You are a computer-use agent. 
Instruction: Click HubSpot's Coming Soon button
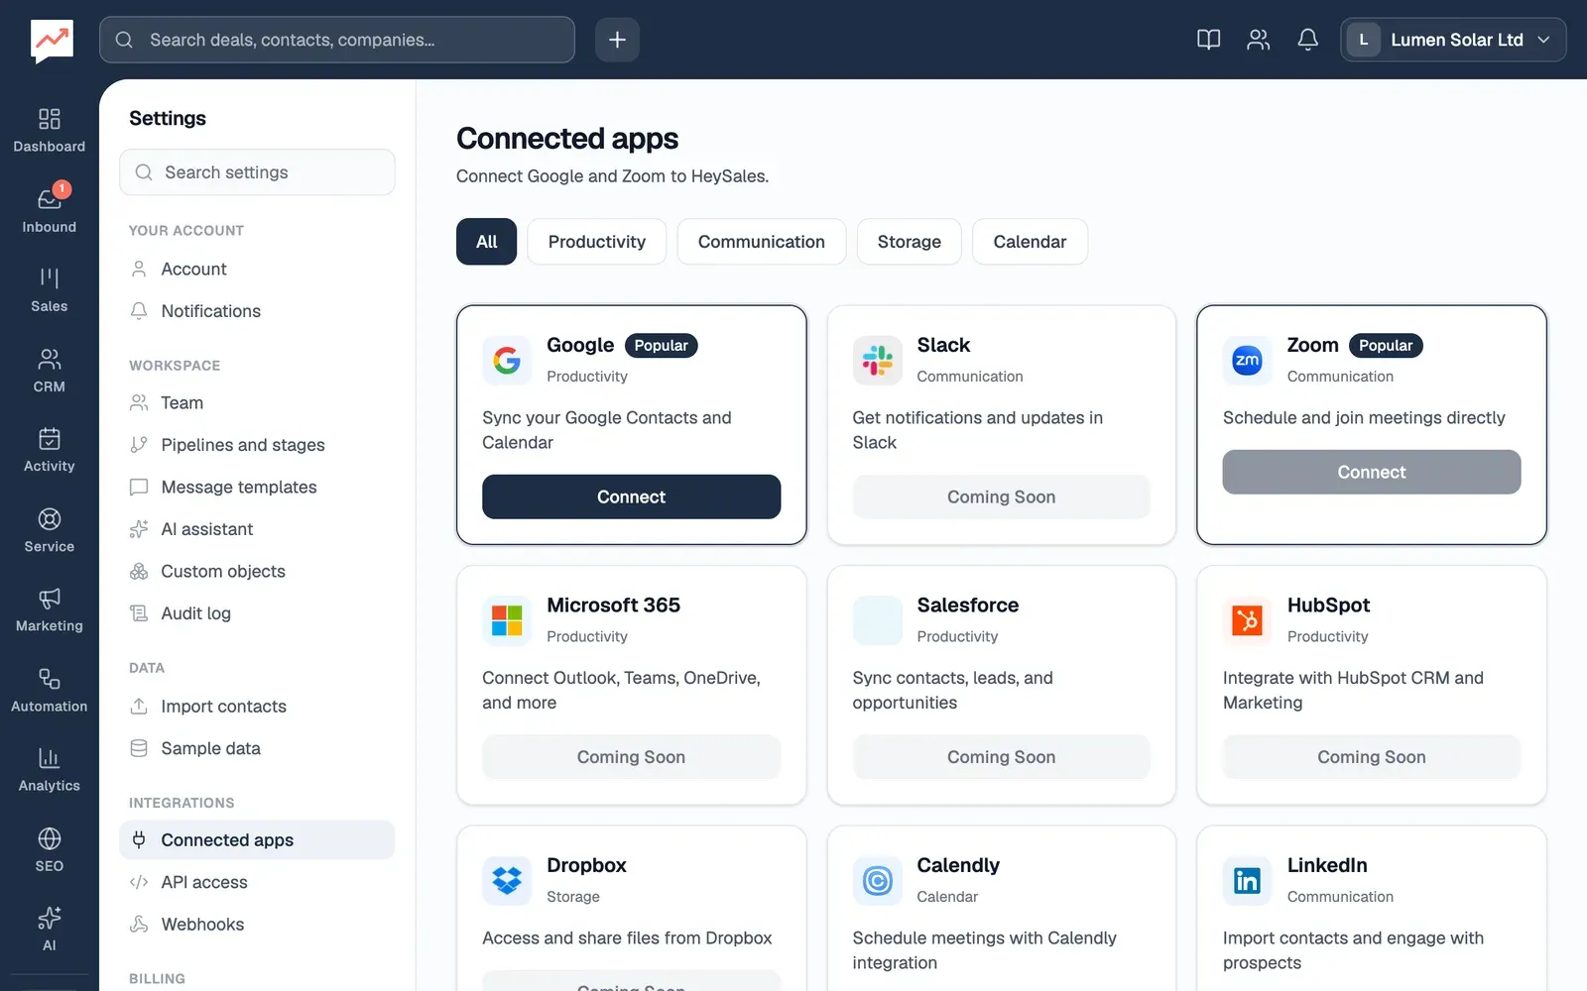point(1371,757)
